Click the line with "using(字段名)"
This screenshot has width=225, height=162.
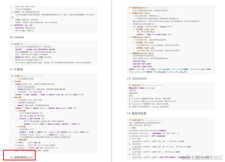152,27
